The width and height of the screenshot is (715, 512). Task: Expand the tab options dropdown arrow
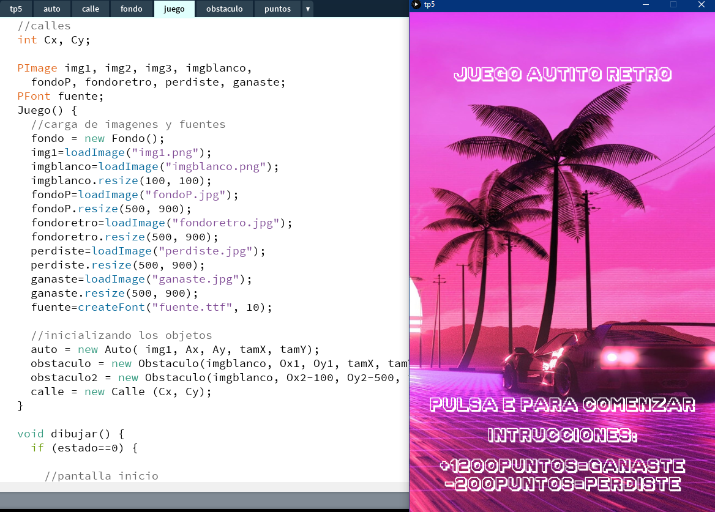pos(308,9)
